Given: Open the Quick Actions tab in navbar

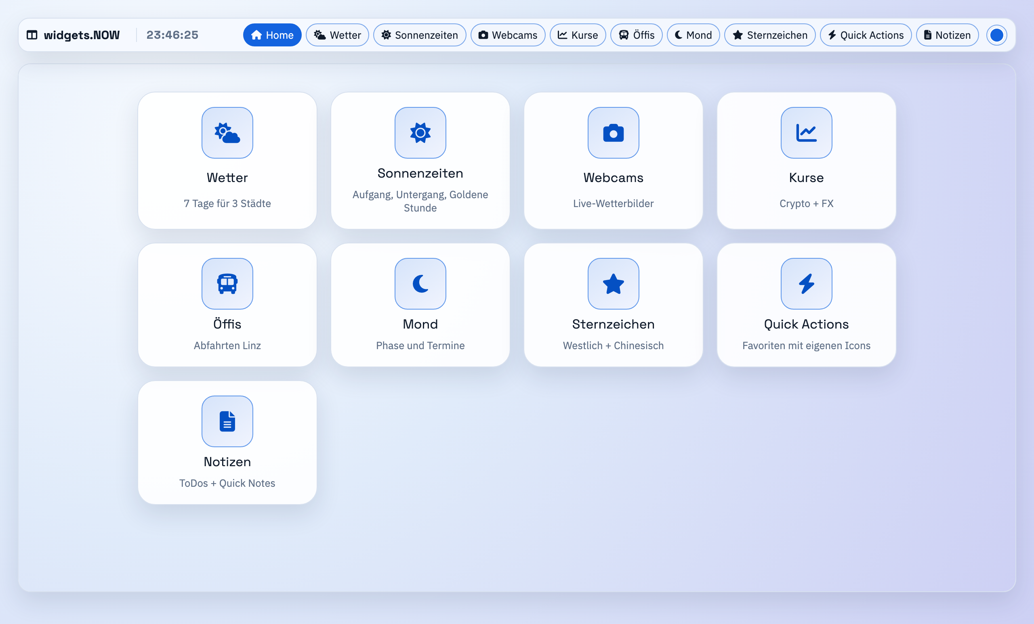Looking at the screenshot, I should [865, 35].
